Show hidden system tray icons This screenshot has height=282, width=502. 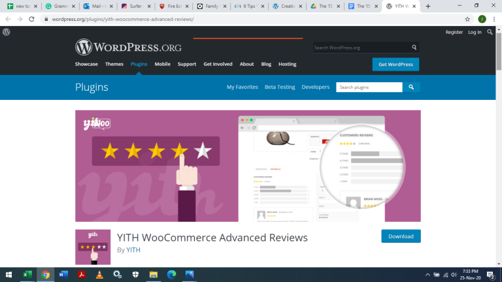tap(427, 275)
